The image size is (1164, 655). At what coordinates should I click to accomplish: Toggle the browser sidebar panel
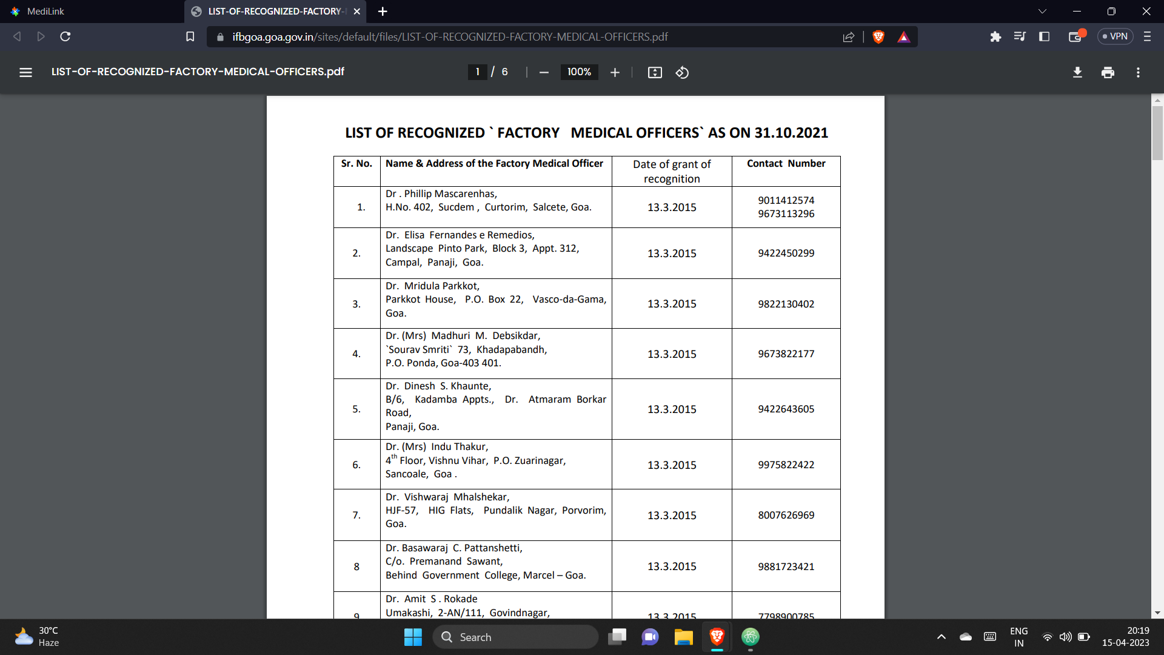(1044, 37)
